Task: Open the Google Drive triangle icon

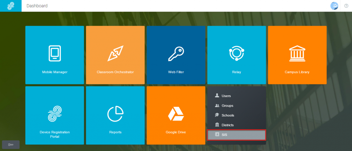Action: pos(176,114)
